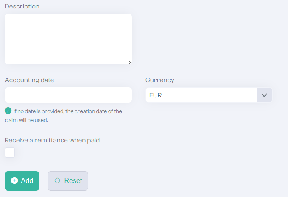Click the green Add button

point(22,181)
